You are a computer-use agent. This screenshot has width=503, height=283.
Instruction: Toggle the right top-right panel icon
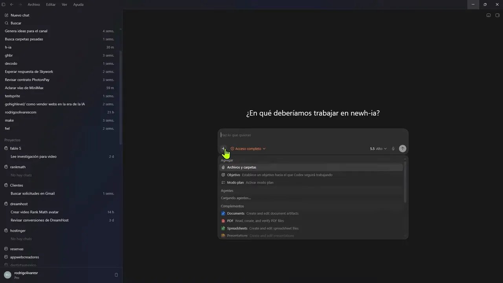[x=497, y=15]
